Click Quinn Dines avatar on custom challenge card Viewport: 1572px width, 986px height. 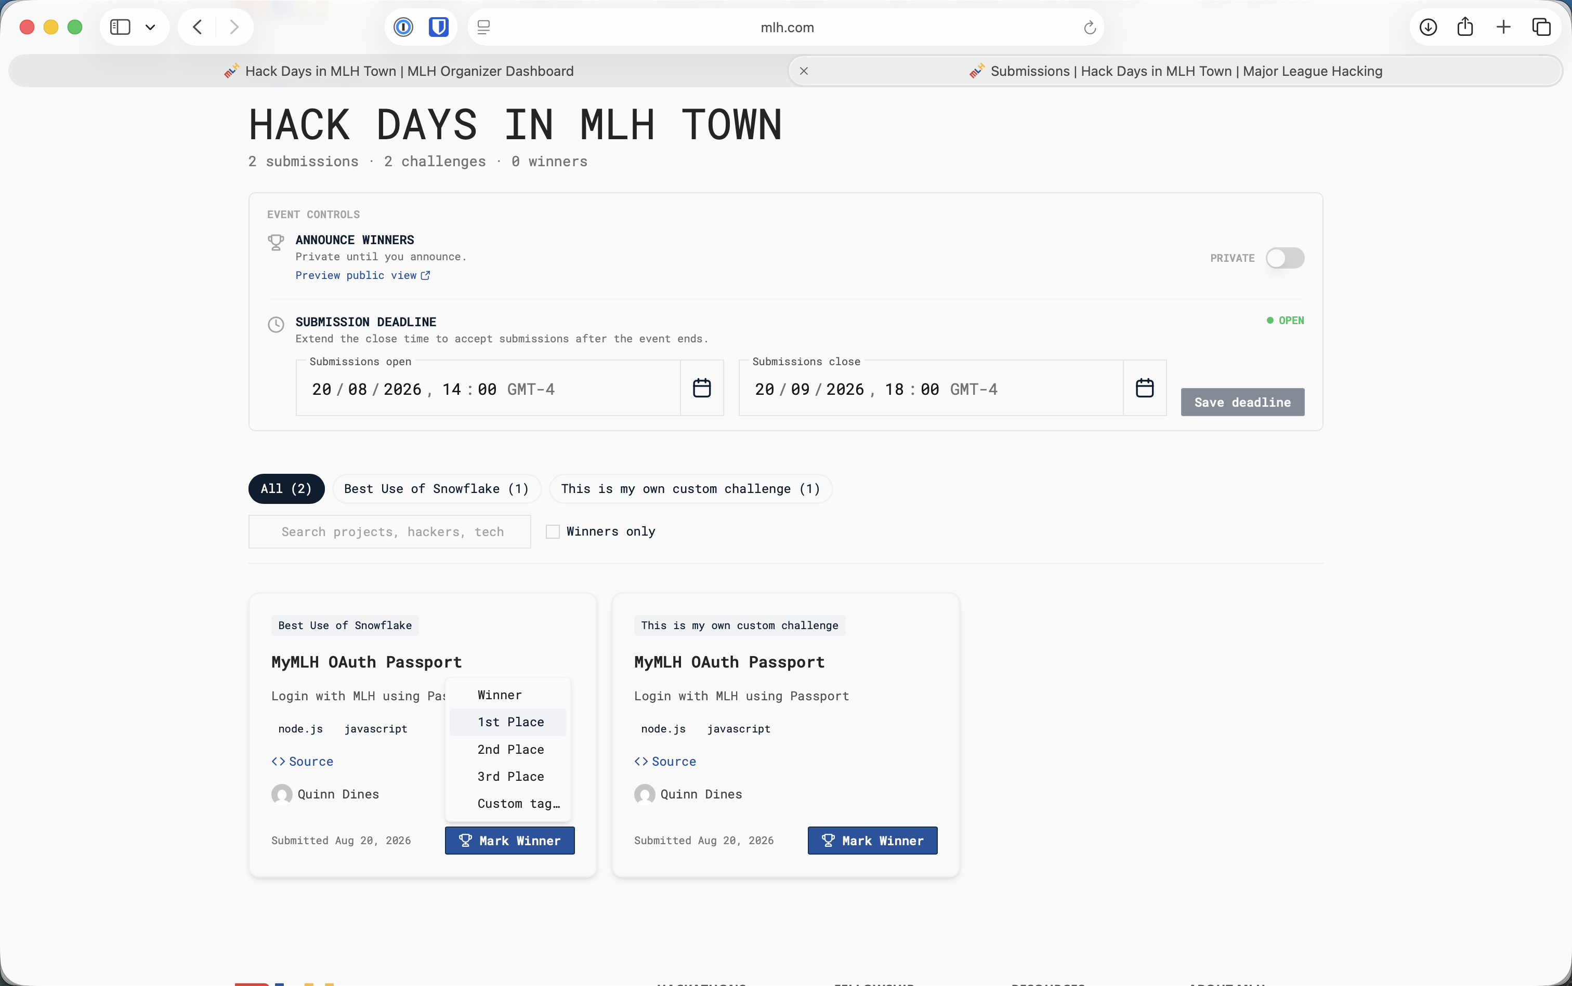[x=645, y=794]
